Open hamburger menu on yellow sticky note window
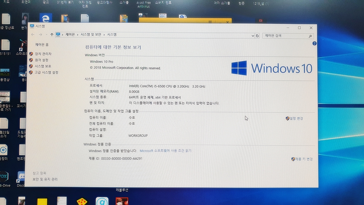Screen dimensions: 364x205 [x=210, y=22]
